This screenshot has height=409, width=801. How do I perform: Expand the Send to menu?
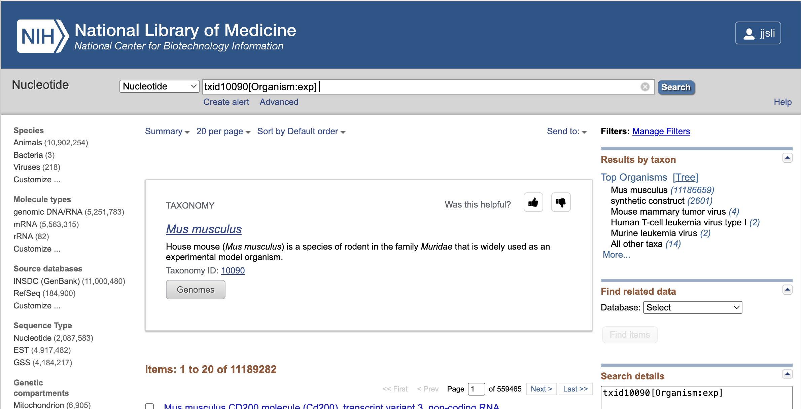tap(566, 132)
